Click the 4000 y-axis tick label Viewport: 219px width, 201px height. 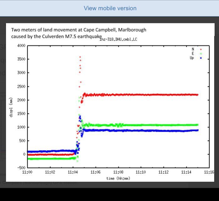[21, 46]
